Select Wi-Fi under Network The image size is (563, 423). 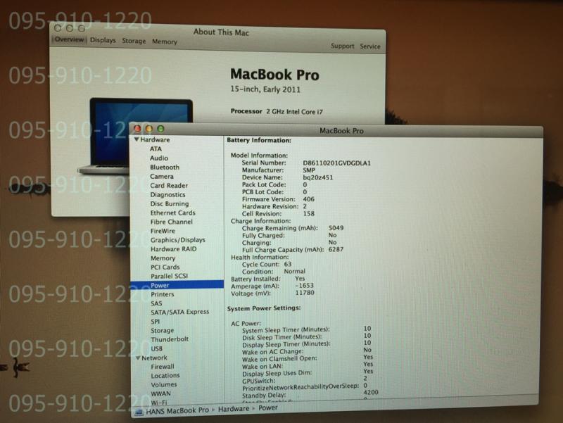tap(159, 403)
